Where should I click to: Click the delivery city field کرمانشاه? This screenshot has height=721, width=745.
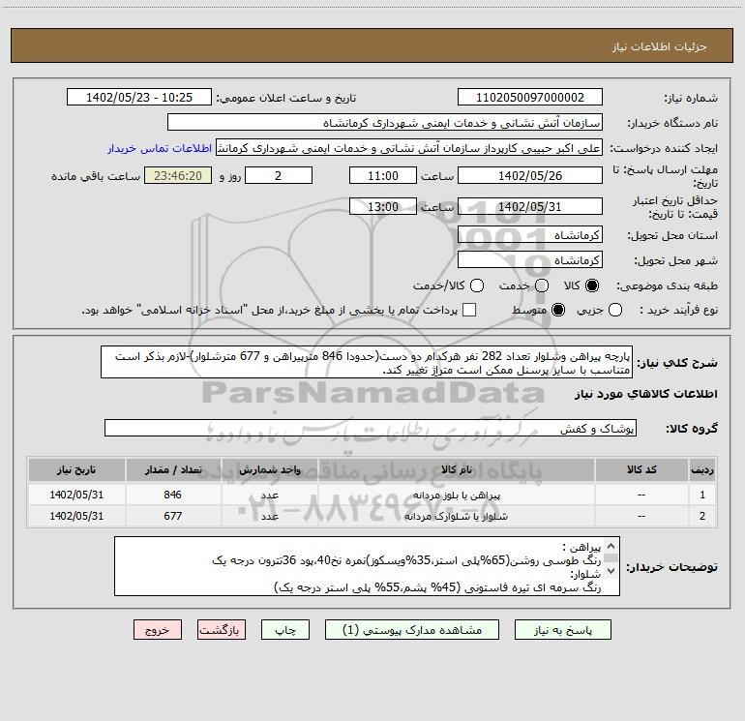click(x=530, y=260)
